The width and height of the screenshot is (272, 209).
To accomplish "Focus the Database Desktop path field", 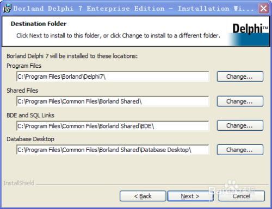I will point(113,150).
